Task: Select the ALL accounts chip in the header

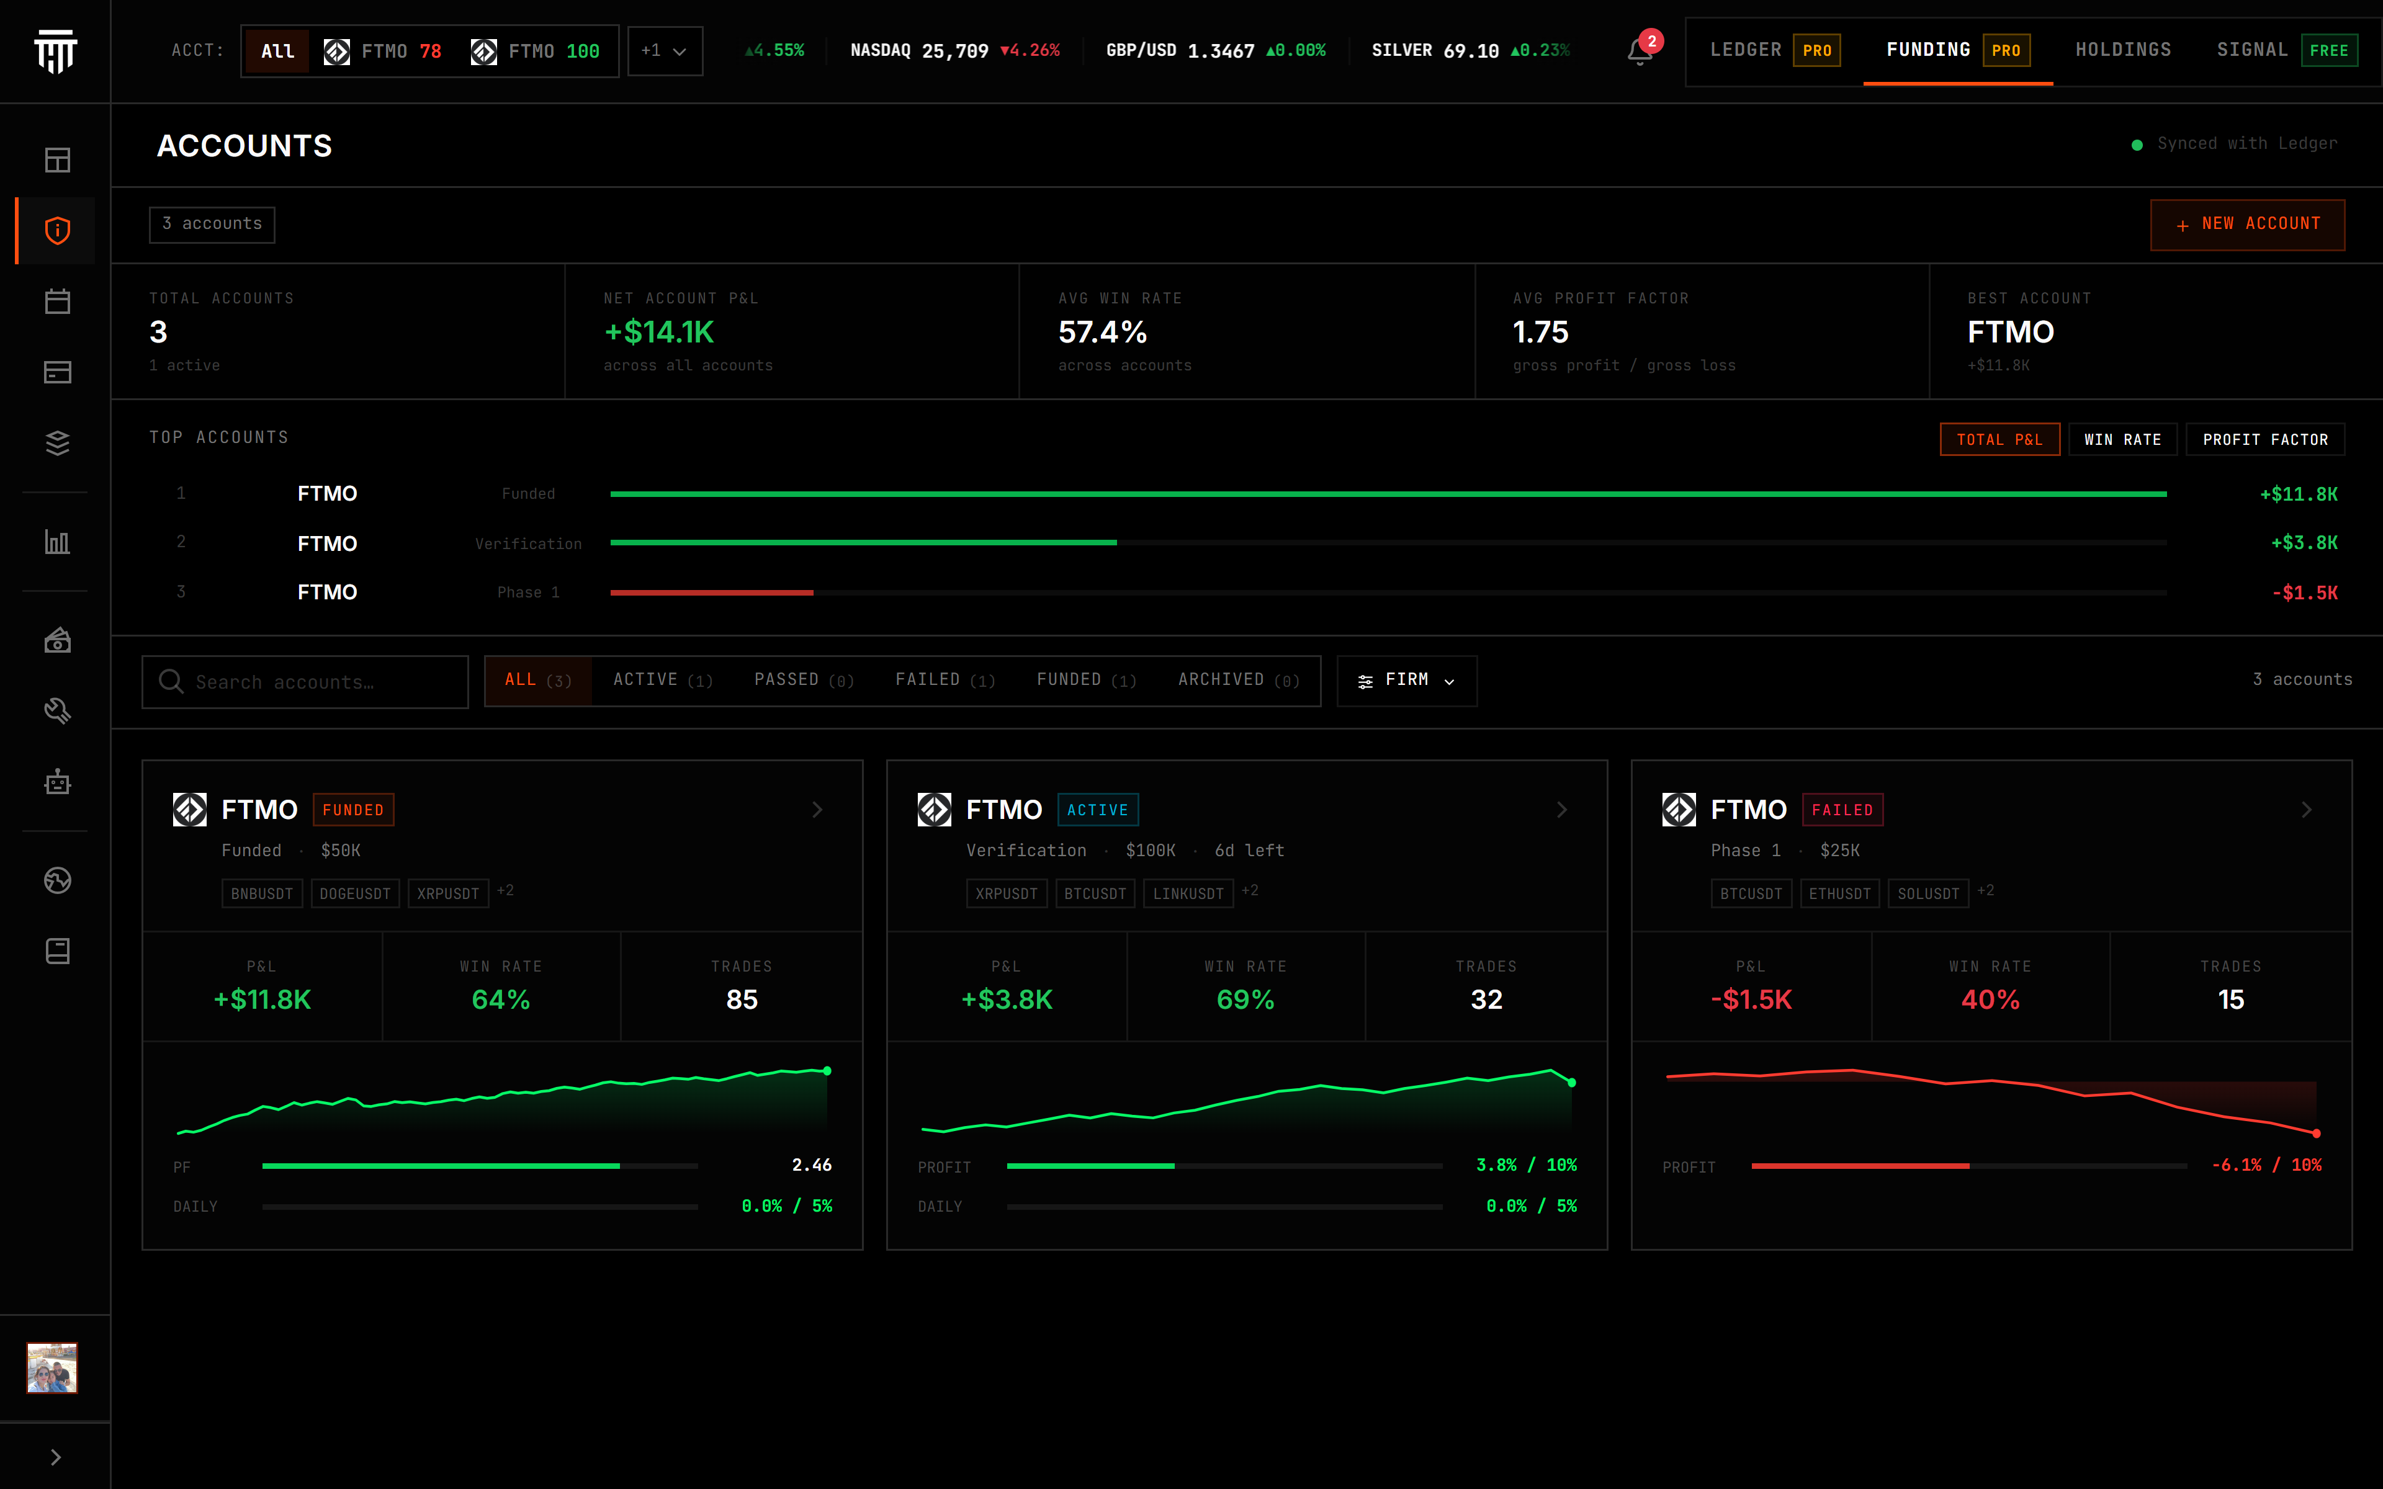Action: [277, 51]
